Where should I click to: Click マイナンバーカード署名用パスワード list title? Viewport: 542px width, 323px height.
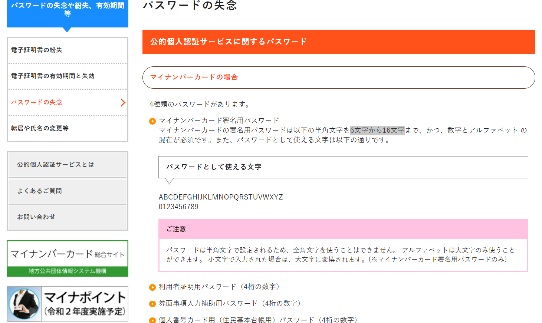219,121
